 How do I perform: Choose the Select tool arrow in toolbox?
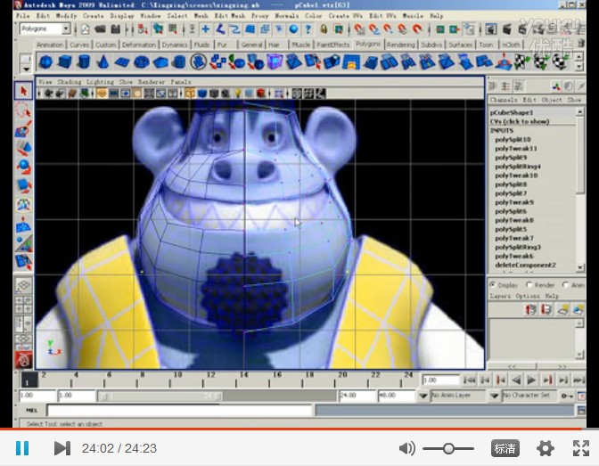(x=23, y=91)
